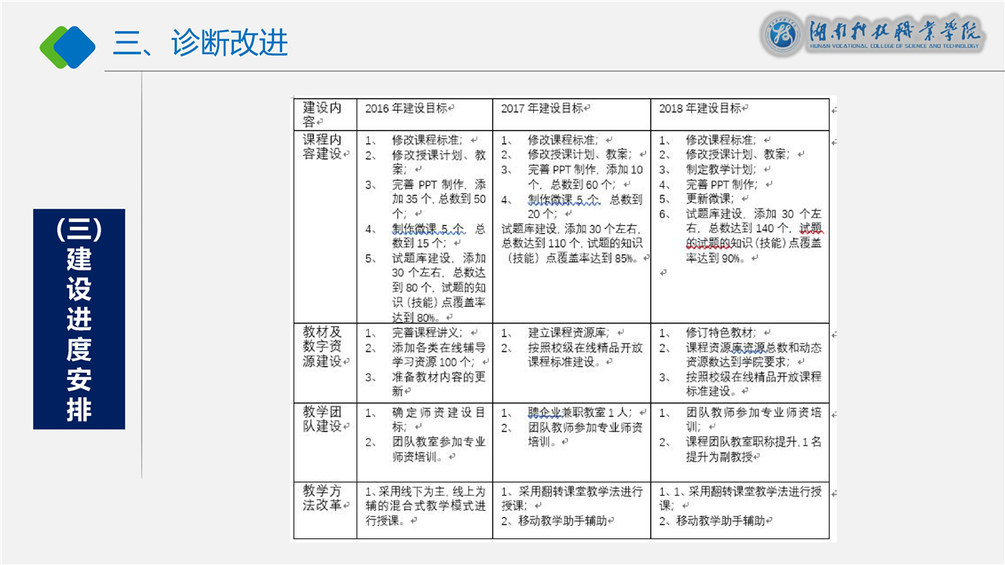Click the circular college emblem logo
Screen dimensions: 1005x565
click(780, 35)
